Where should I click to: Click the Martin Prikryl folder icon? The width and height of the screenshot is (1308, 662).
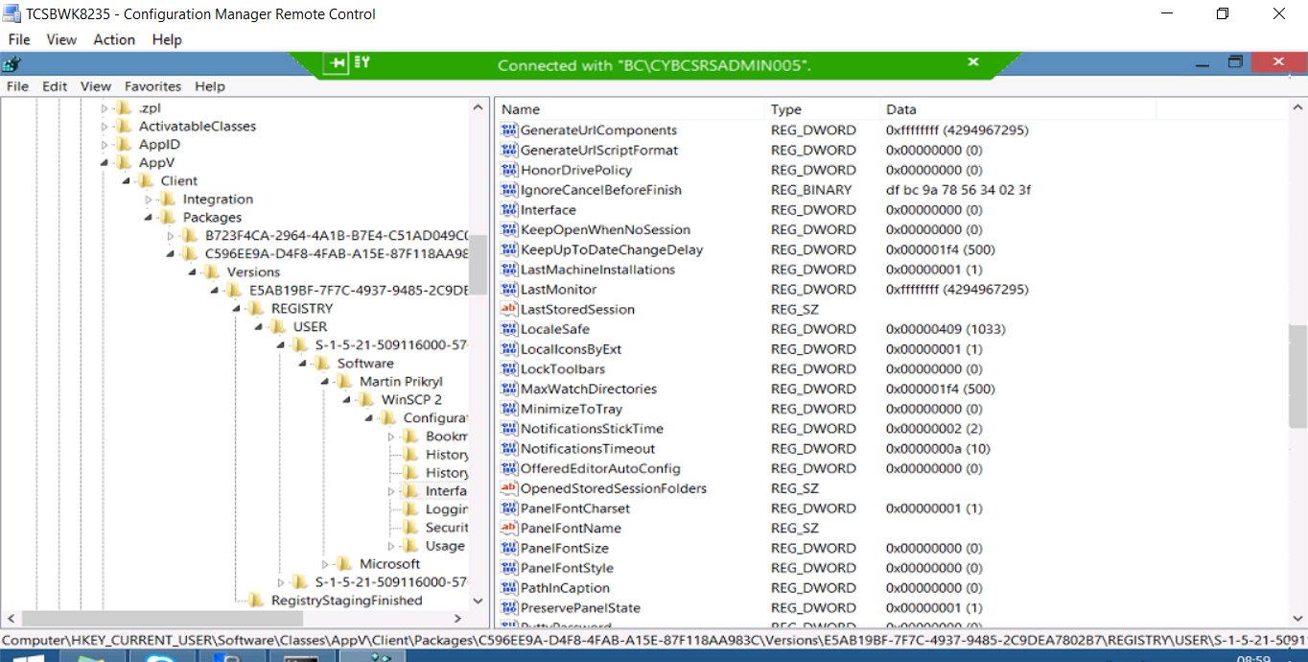point(344,381)
